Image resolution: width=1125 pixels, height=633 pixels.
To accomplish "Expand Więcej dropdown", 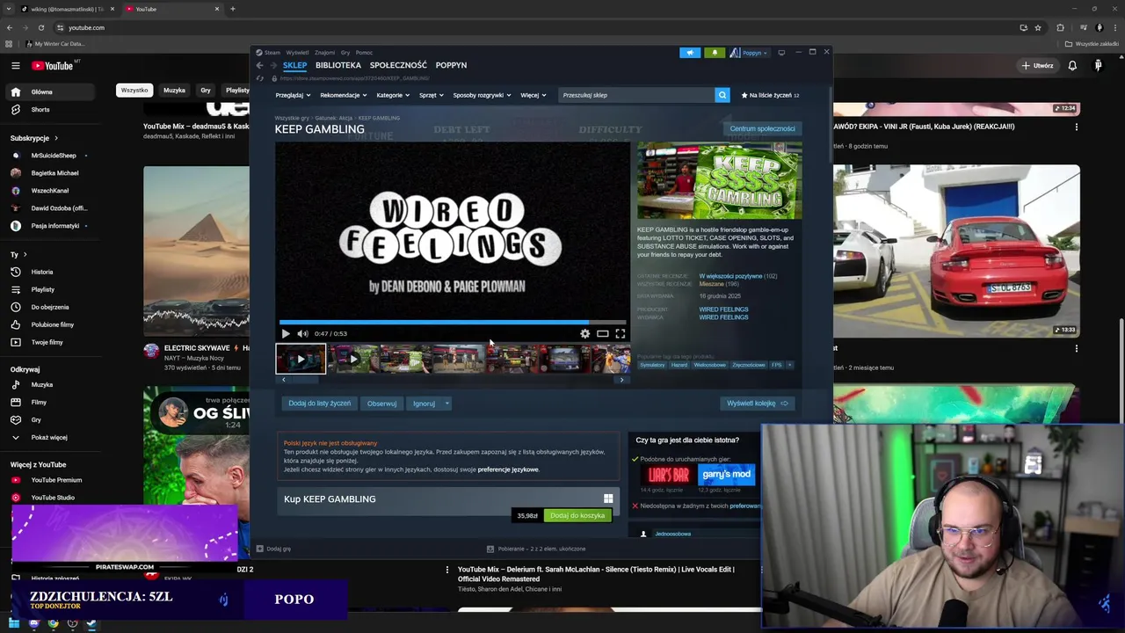I will [533, 95].
